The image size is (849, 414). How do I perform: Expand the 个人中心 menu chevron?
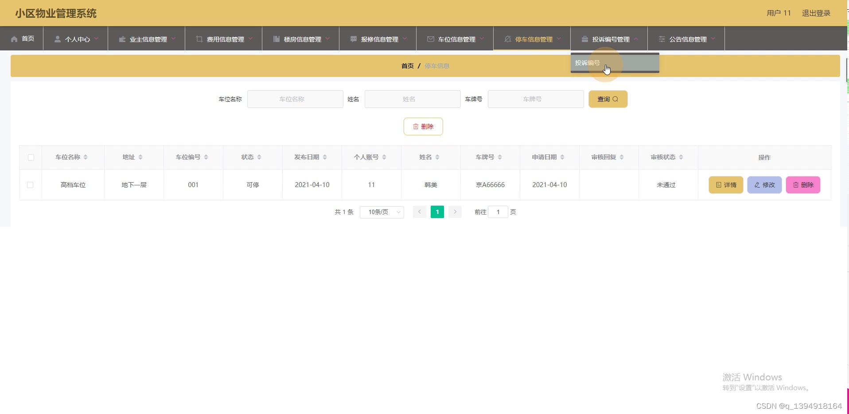[x=96, y=38]
